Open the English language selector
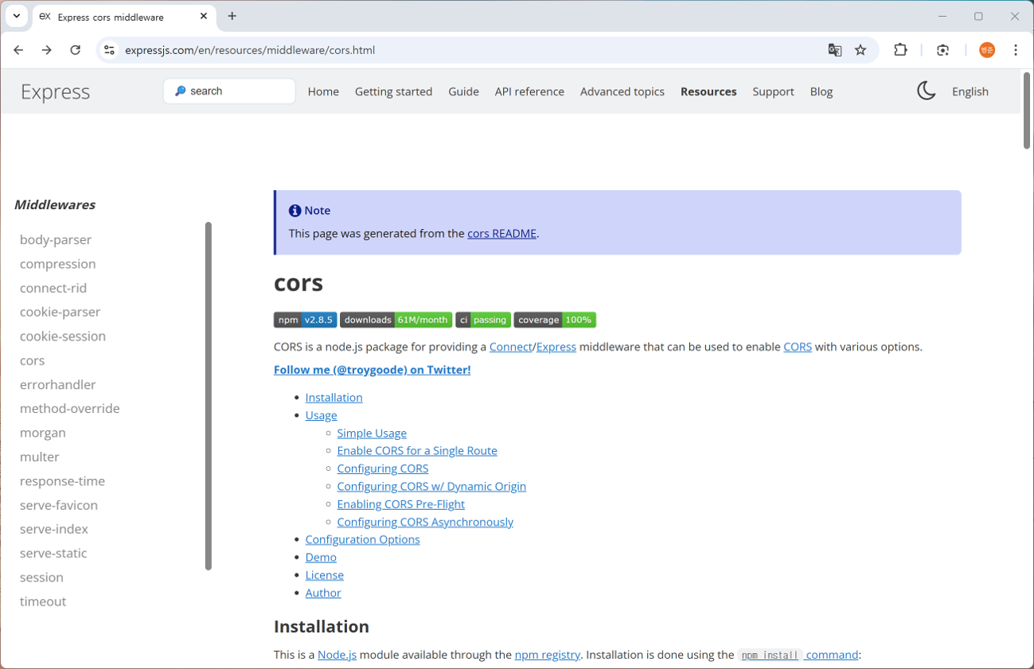 pos(970,91)
